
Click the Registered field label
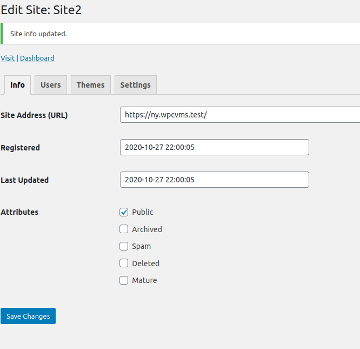(20, 147)
